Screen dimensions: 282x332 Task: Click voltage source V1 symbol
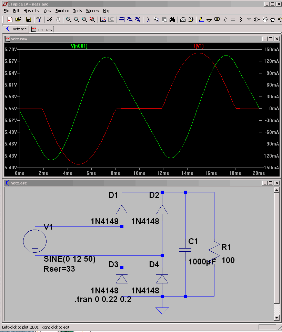coord(35,241)
